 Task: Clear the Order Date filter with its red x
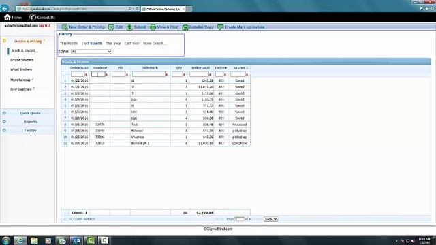pyautogui.click(x=86, y=75)
